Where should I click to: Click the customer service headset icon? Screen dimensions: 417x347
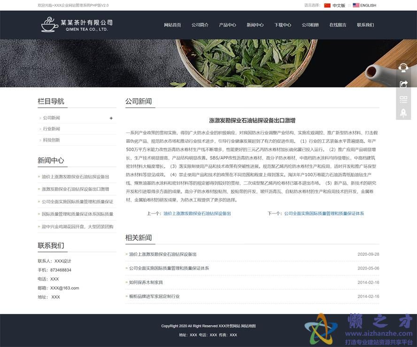(403, 68)
